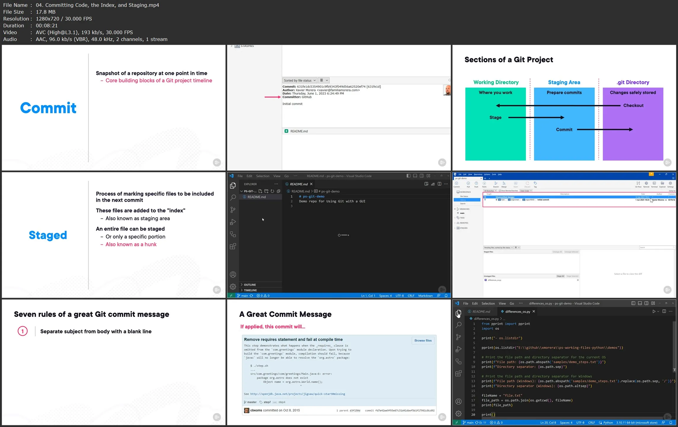The width and height of the screenshot is (678, 427).
Task: Click Markdown language mode in status bar
Action: 425,296
